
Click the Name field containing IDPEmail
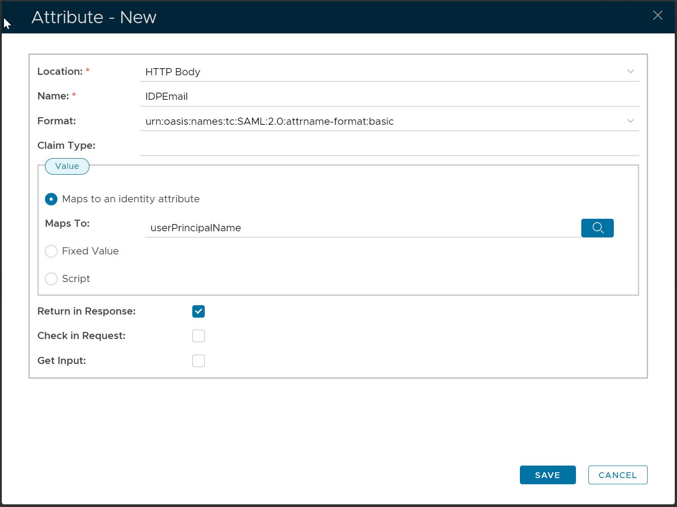(x=389, y=97)
